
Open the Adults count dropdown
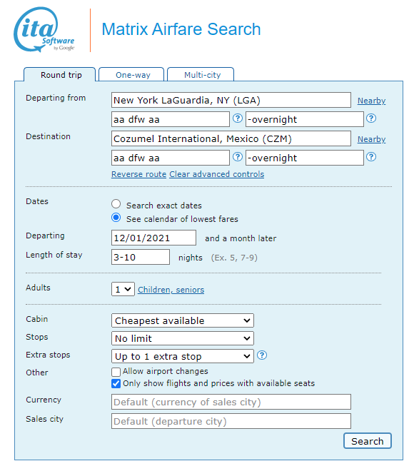tap(123, 289)
